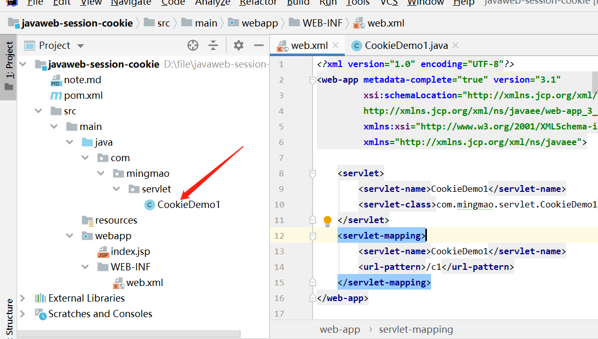Close the web.xml editor tab
Image resolution: width=598 pixels, height=339 pixels.
coord(335,45)
